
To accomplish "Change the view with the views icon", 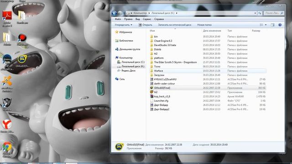I will click(x=261, y=25).
